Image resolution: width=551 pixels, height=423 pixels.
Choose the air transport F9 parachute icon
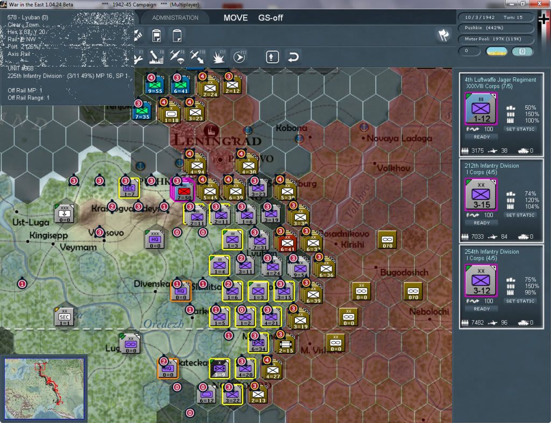pos(177,56)
